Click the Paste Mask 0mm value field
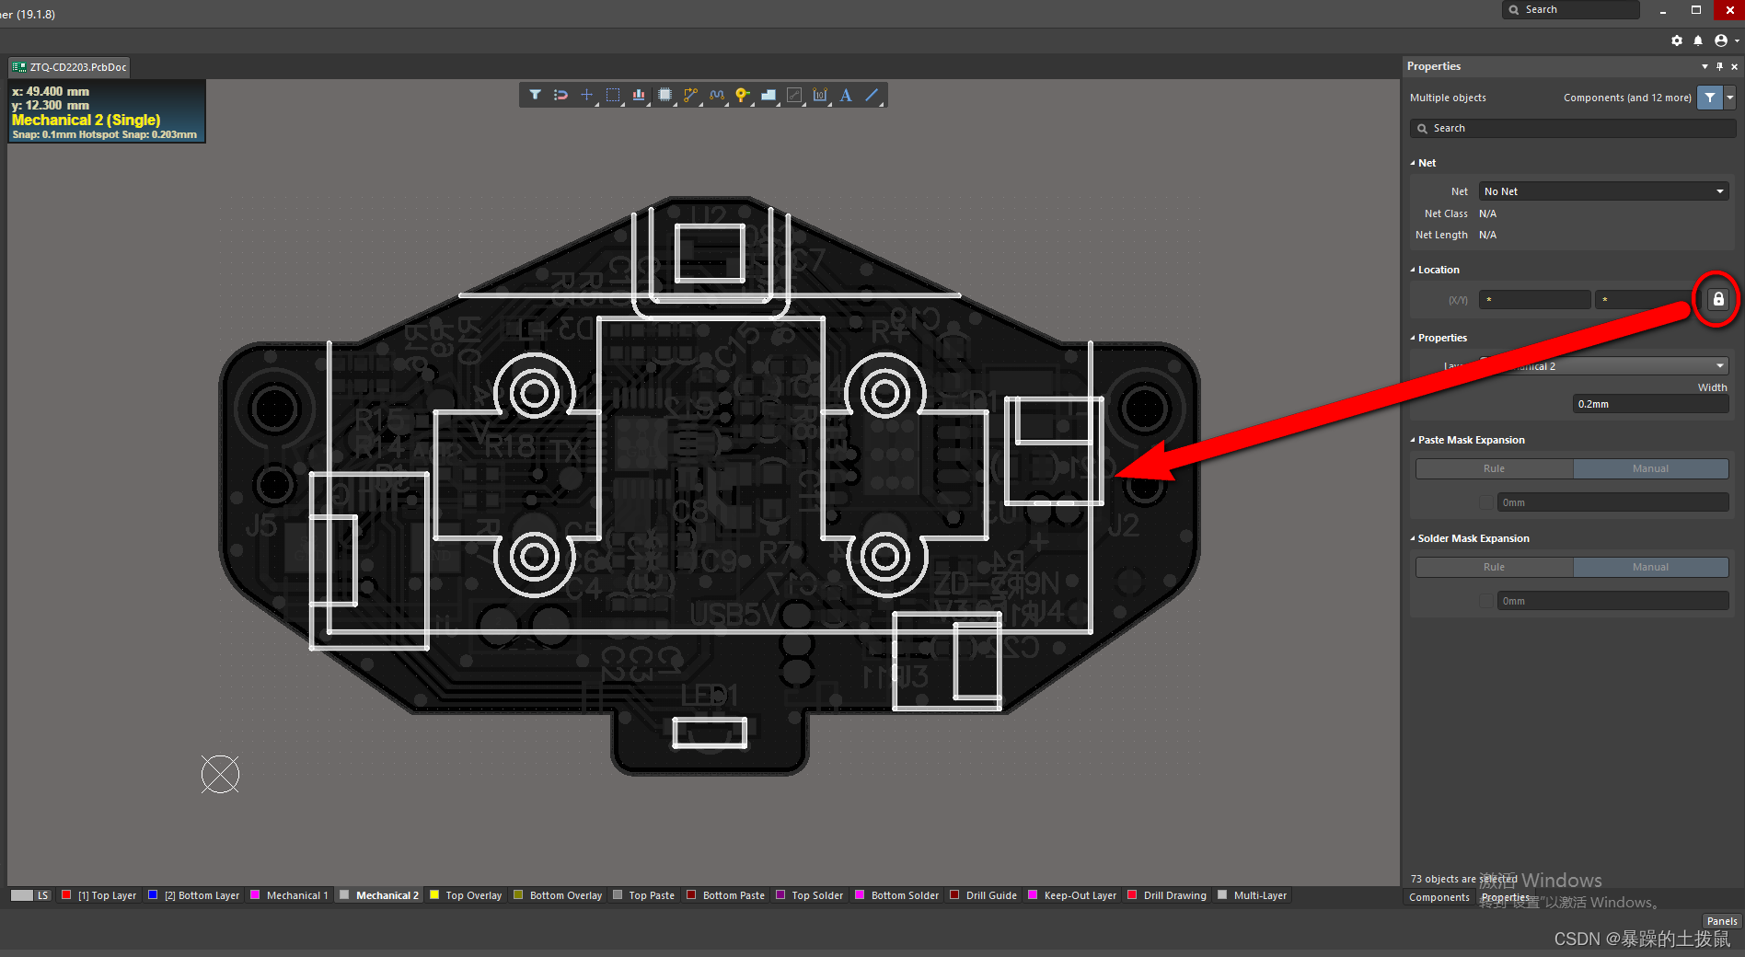 click(x=1612, y=502)
